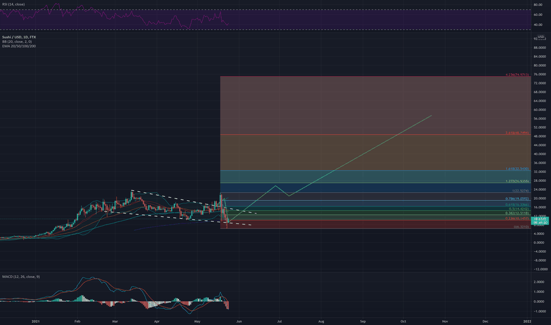The image size is (551, 325).
Task: Click the Feb label on time axis
Action: coord(77,321)
